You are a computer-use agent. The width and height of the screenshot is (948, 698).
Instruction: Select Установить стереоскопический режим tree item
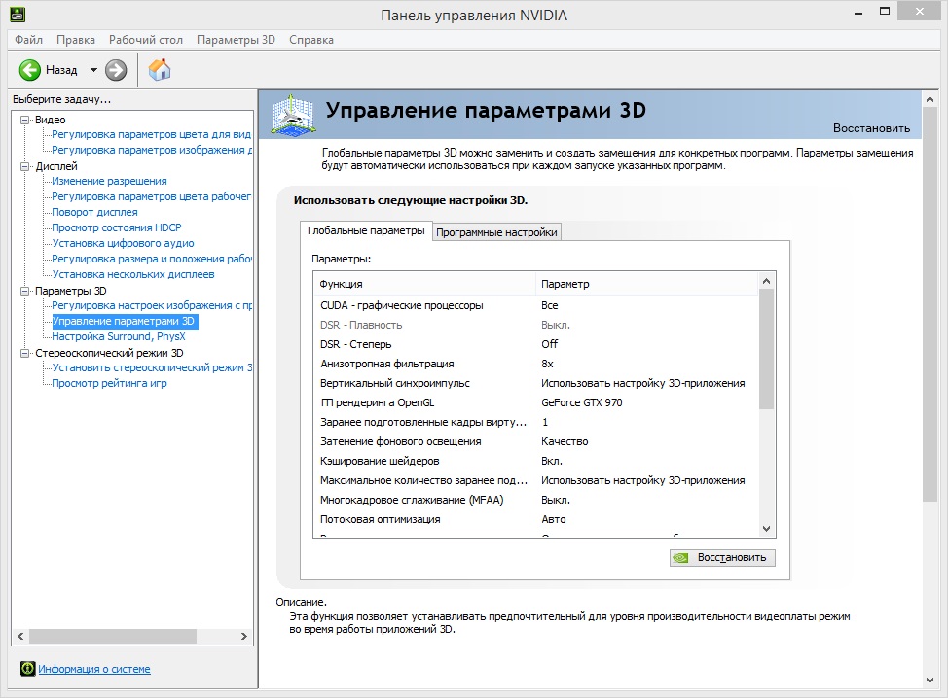[x=152, y=367]
